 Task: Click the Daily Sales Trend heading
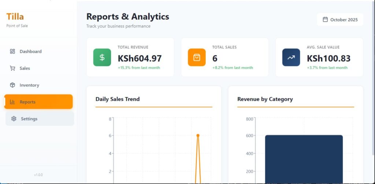[118, 99]
